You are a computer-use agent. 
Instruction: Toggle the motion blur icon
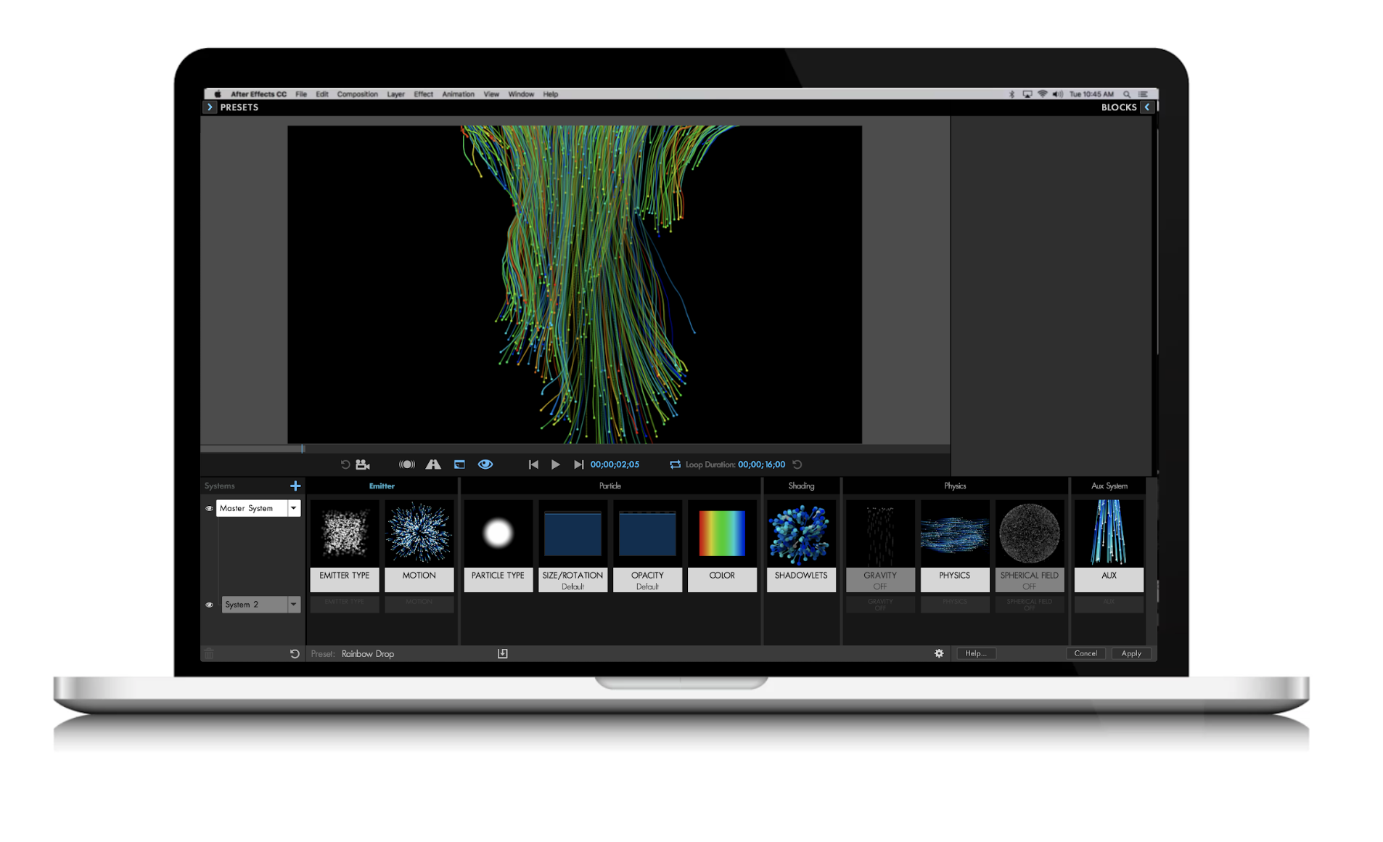pyautogui.click(x=407, y=465)
